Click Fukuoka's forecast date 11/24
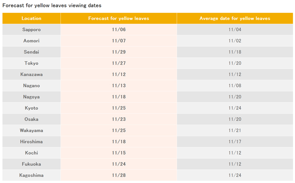 [119, 164]
